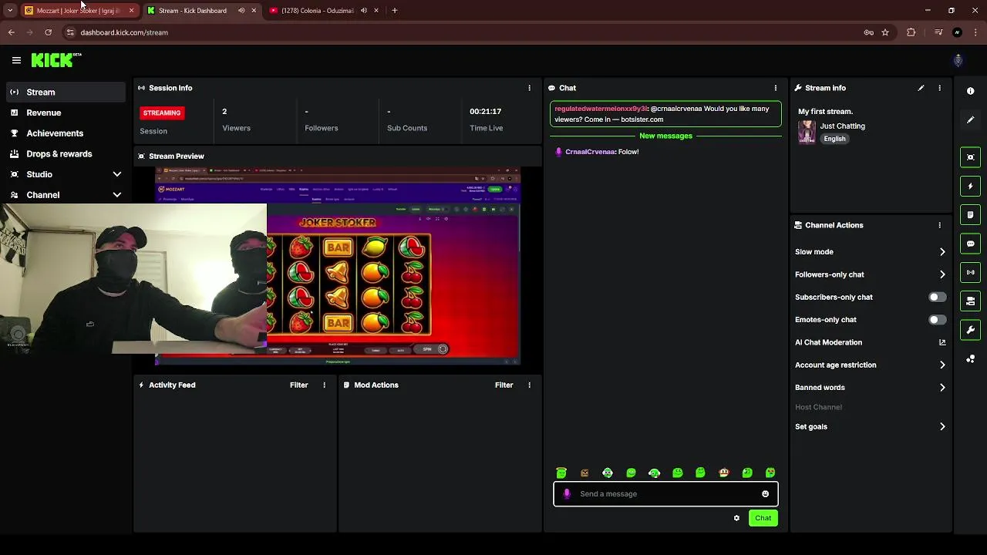Image resolution: width=987 pixels, height=555 pixels.
Task: Click the pencil icon in the right rail
Action: 970,119
